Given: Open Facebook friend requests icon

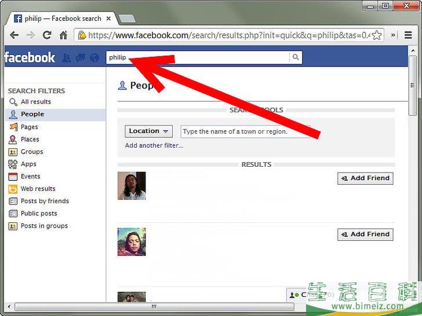Looking at the screenshot, I should click(66, 58).
